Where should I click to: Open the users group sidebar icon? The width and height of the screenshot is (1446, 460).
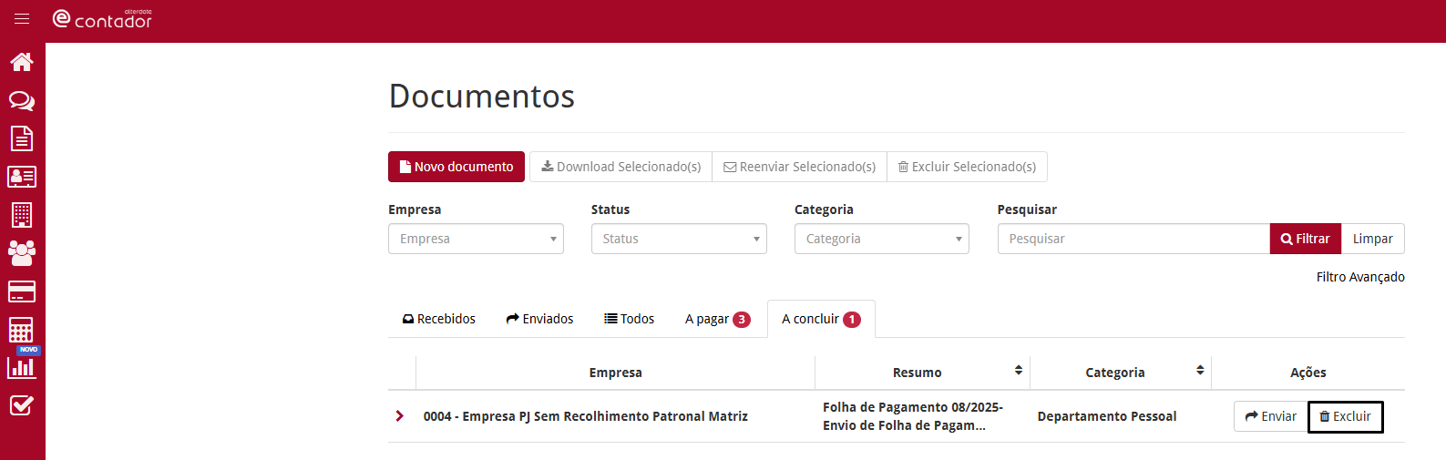pos(22,252)
